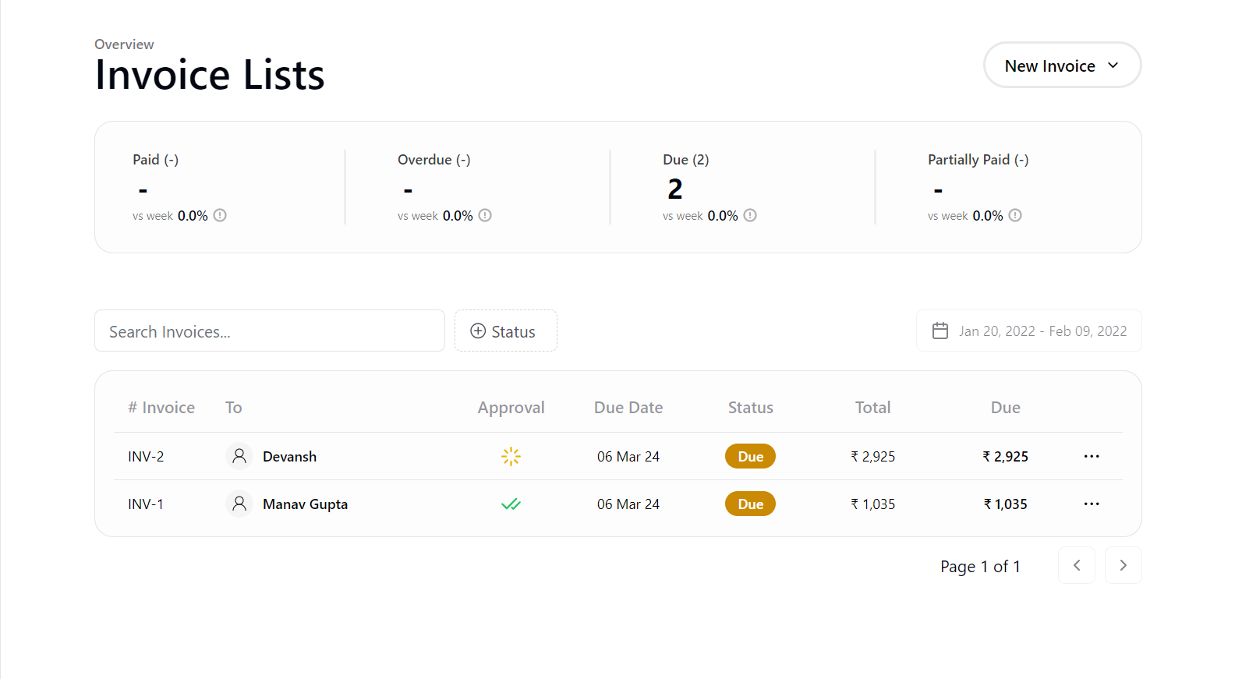Click the info icon under Paid
Screen dimensions: 1235x679
220,216
